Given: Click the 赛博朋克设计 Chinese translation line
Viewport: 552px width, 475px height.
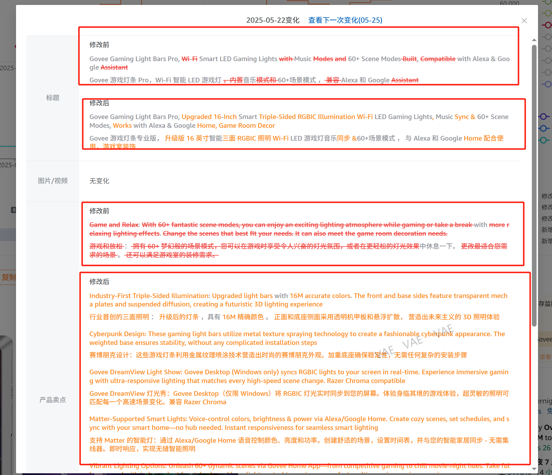Looking at the screenshot, I should point(278,355).
